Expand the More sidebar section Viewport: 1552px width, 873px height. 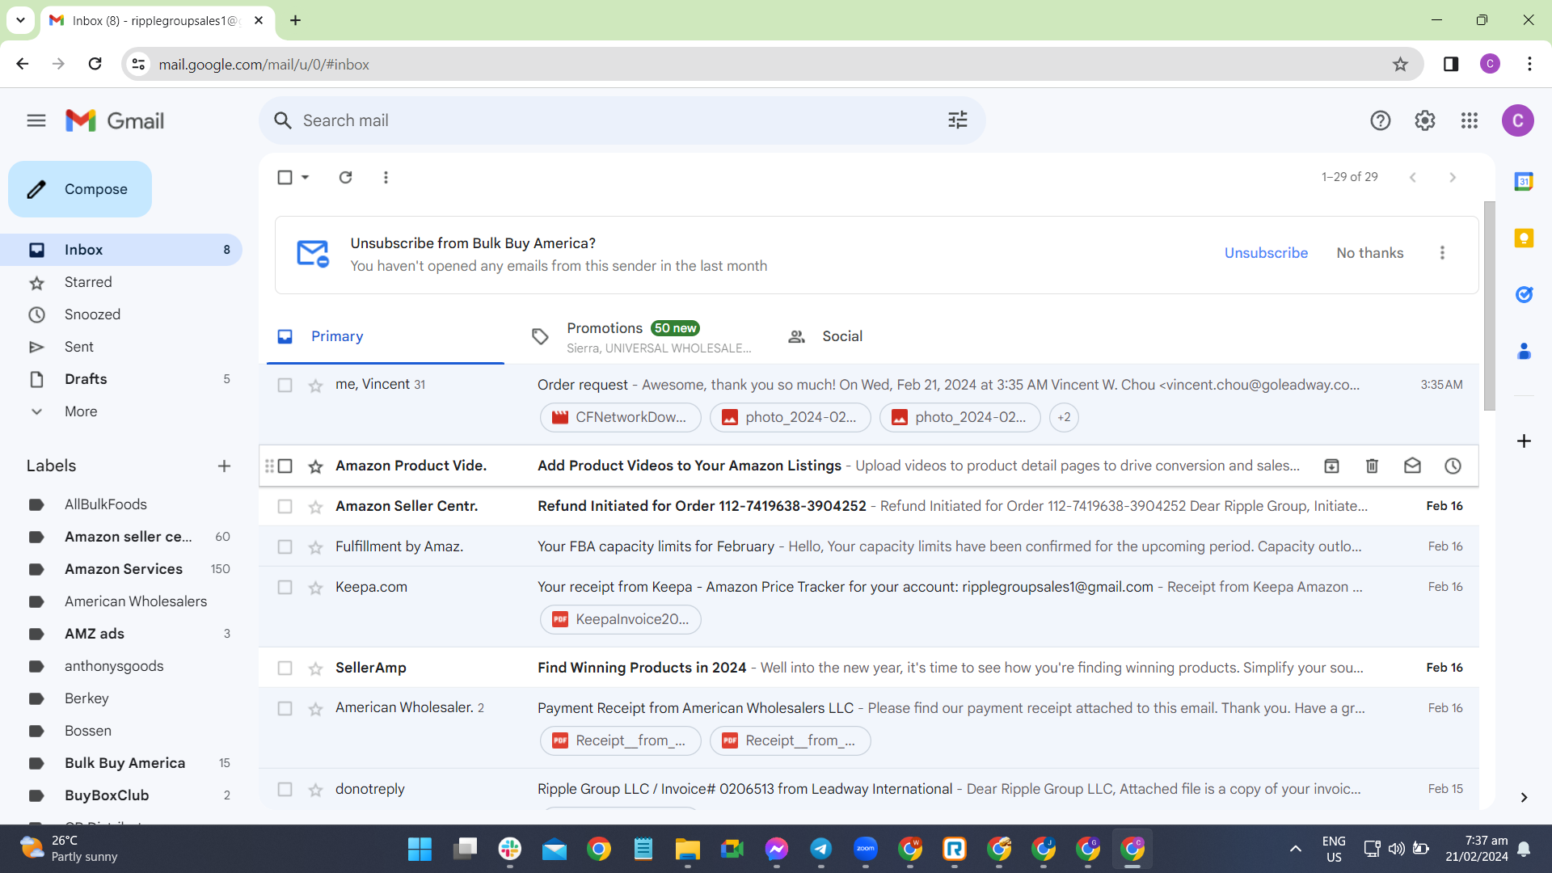coord(81,411)
